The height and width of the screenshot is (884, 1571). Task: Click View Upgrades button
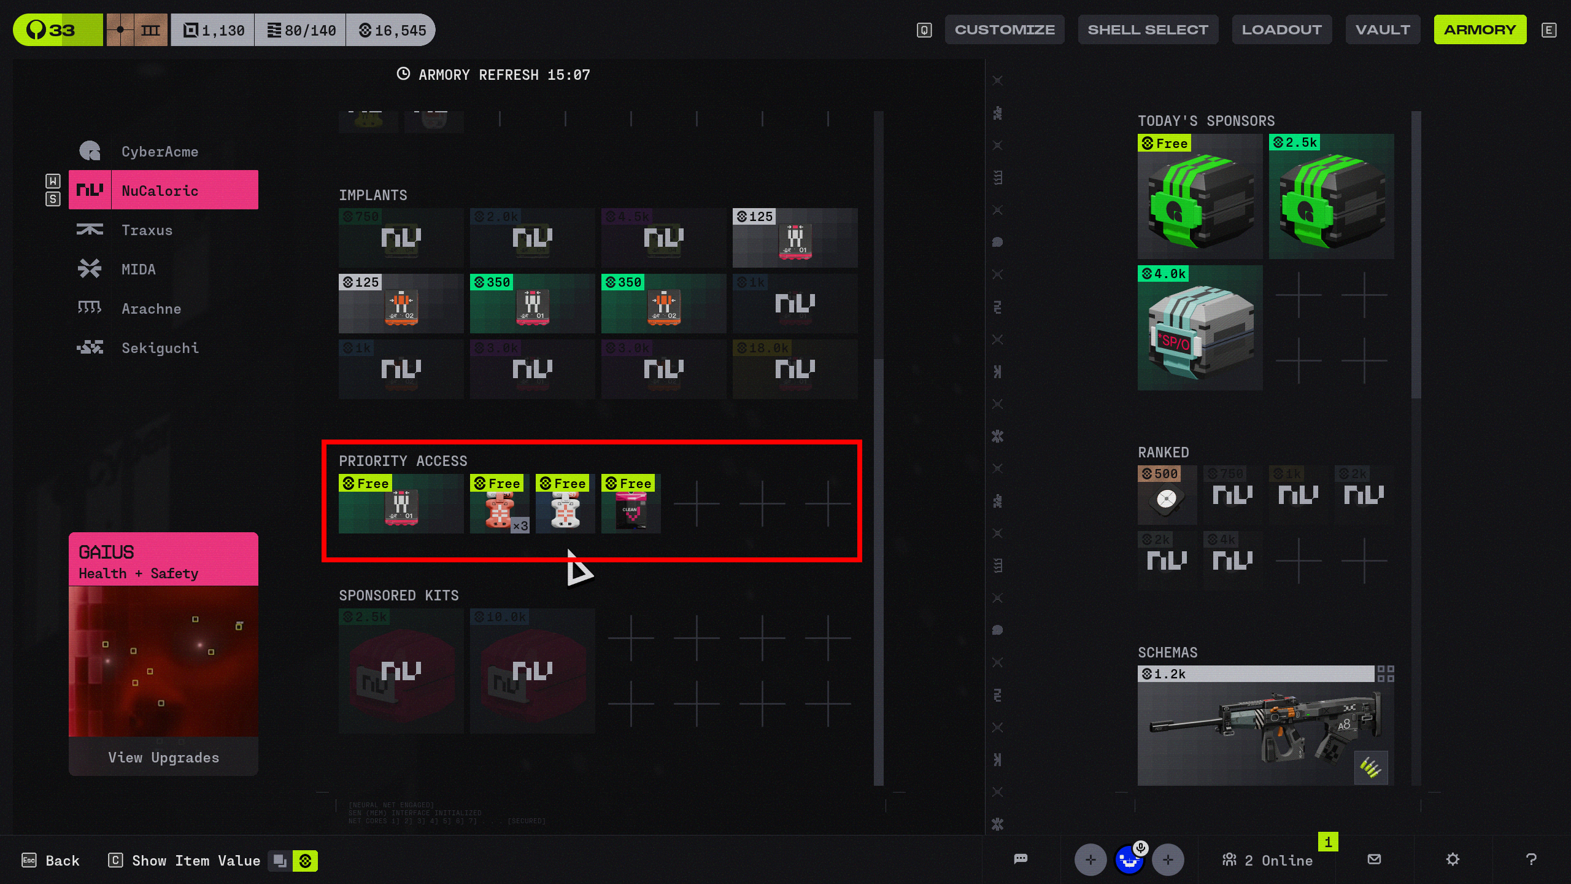[x=163, y=757]
